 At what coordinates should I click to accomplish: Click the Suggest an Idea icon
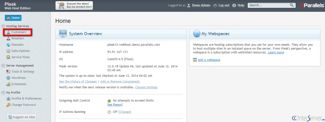point(10,117)
